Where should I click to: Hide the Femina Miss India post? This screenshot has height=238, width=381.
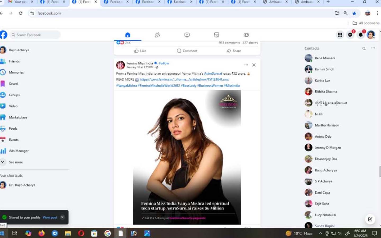pyautogui.click(x=254, y=65)
